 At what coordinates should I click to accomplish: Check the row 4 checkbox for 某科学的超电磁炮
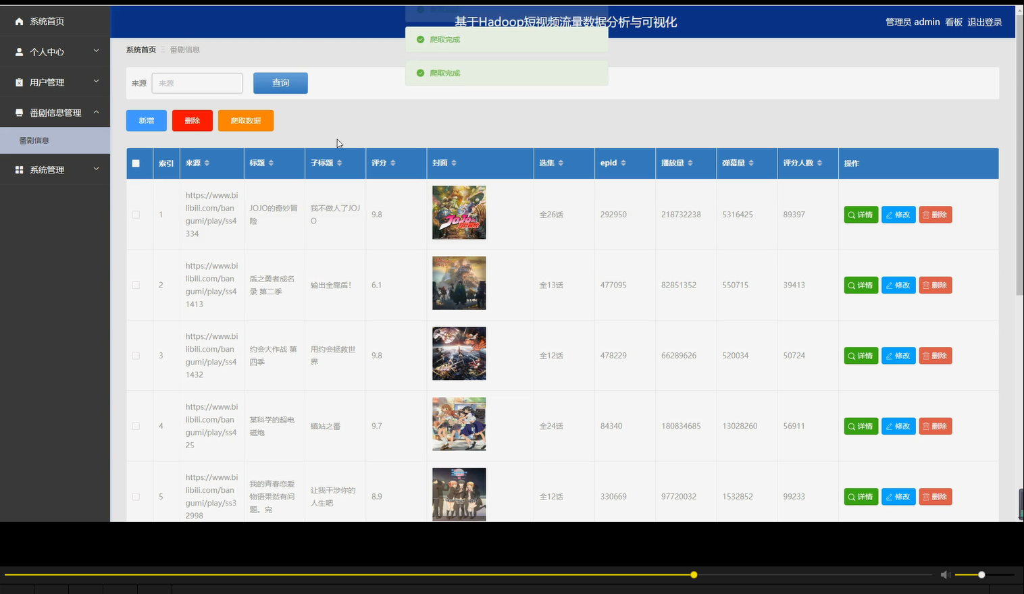coord(136,426)
